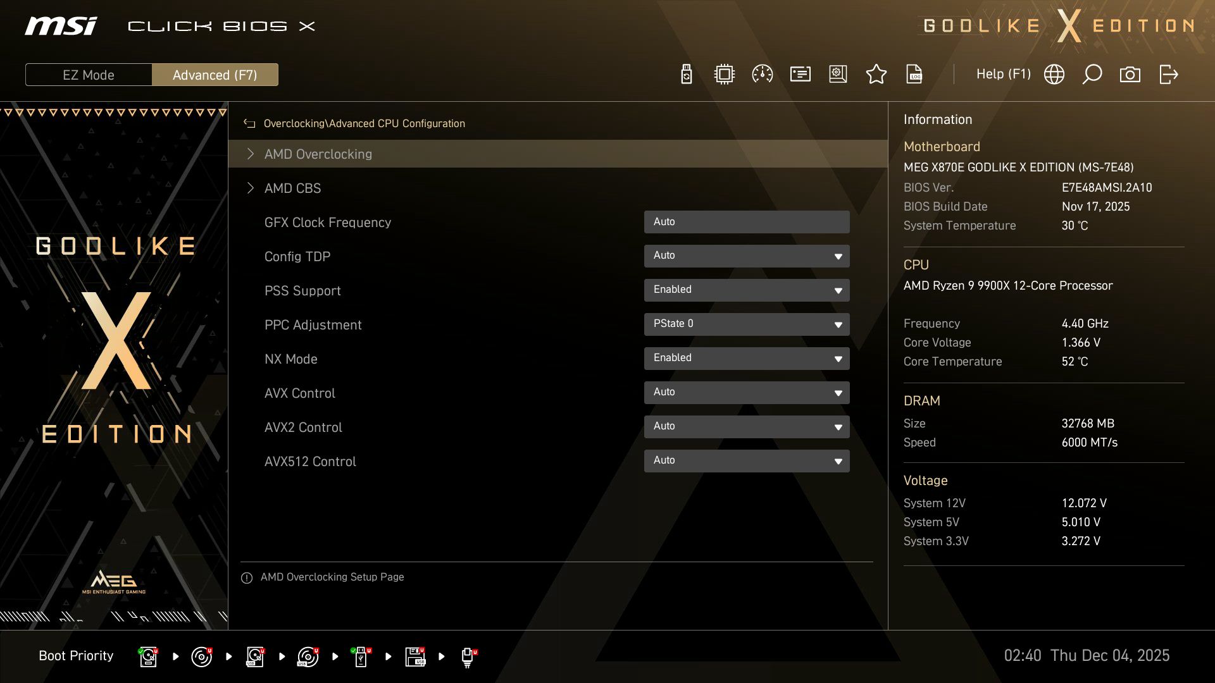Change language via the globe icon
1215x683 pixels.
[x=1054, y=74]
